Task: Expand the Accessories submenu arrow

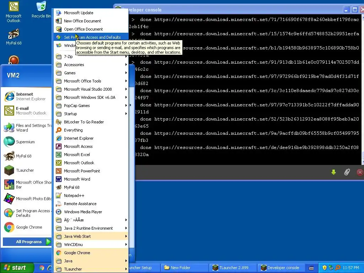Action: click(x=126, y=65)
